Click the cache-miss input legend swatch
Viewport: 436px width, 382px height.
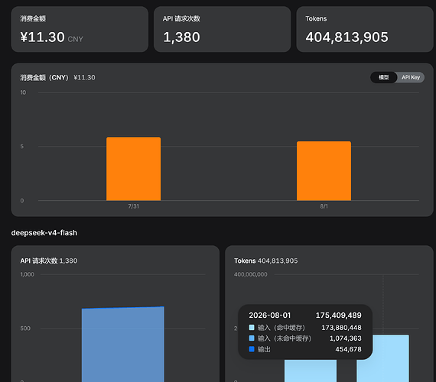click(252, 338)
